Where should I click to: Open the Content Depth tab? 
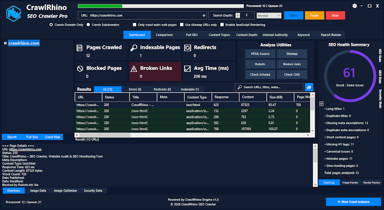click(x=247, y=35)
